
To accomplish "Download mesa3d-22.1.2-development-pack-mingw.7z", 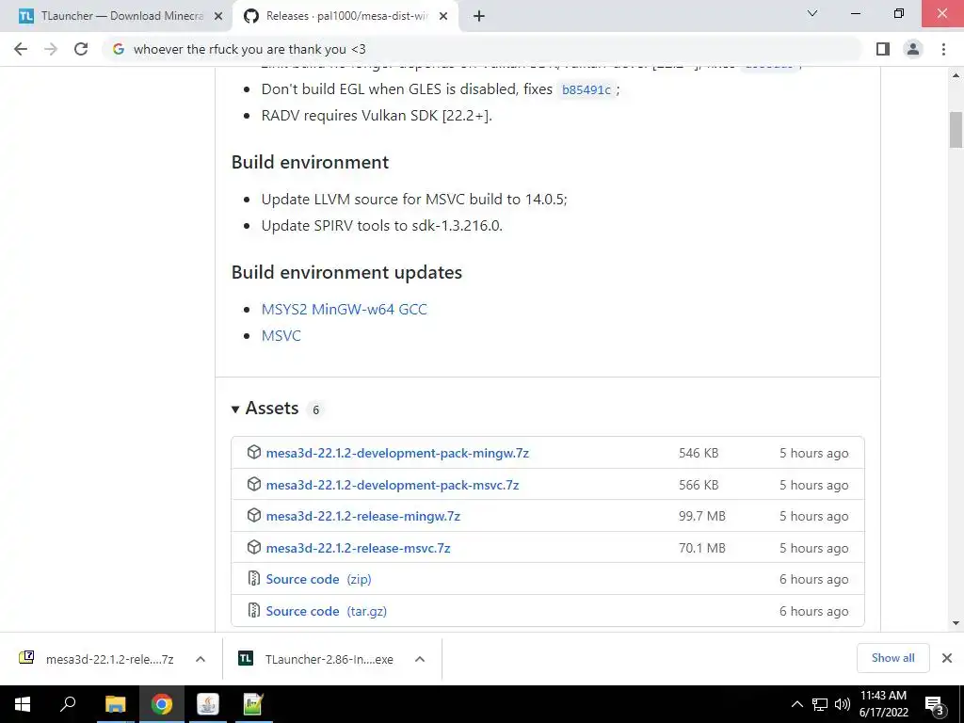I will coord(397,453).
